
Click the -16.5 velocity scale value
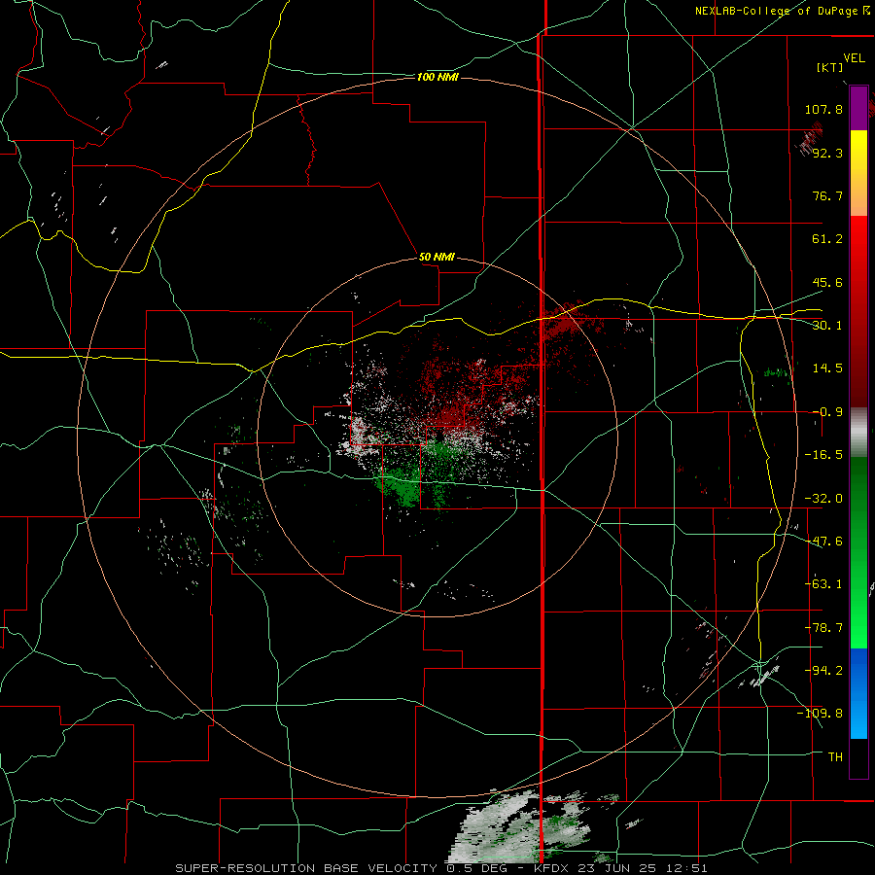823,455
